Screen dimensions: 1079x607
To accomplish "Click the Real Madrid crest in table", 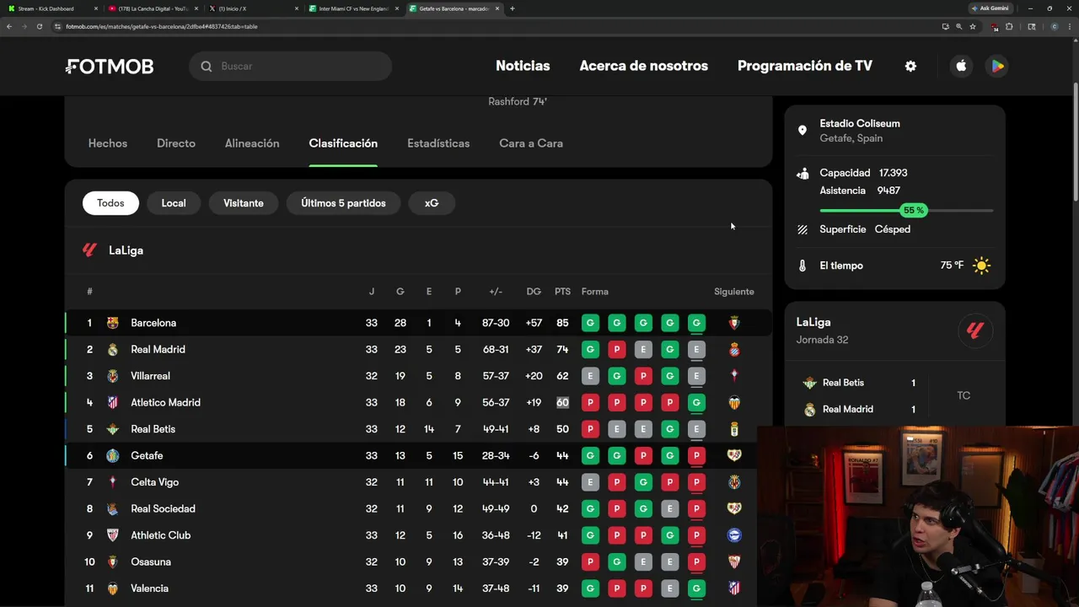I will [113, 349].
